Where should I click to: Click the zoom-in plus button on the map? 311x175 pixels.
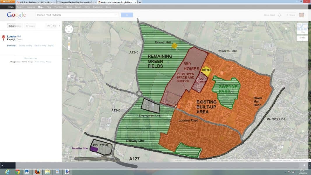[69, 38]
